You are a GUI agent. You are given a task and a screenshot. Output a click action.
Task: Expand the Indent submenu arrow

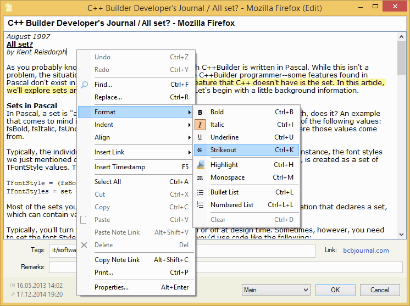189,125
